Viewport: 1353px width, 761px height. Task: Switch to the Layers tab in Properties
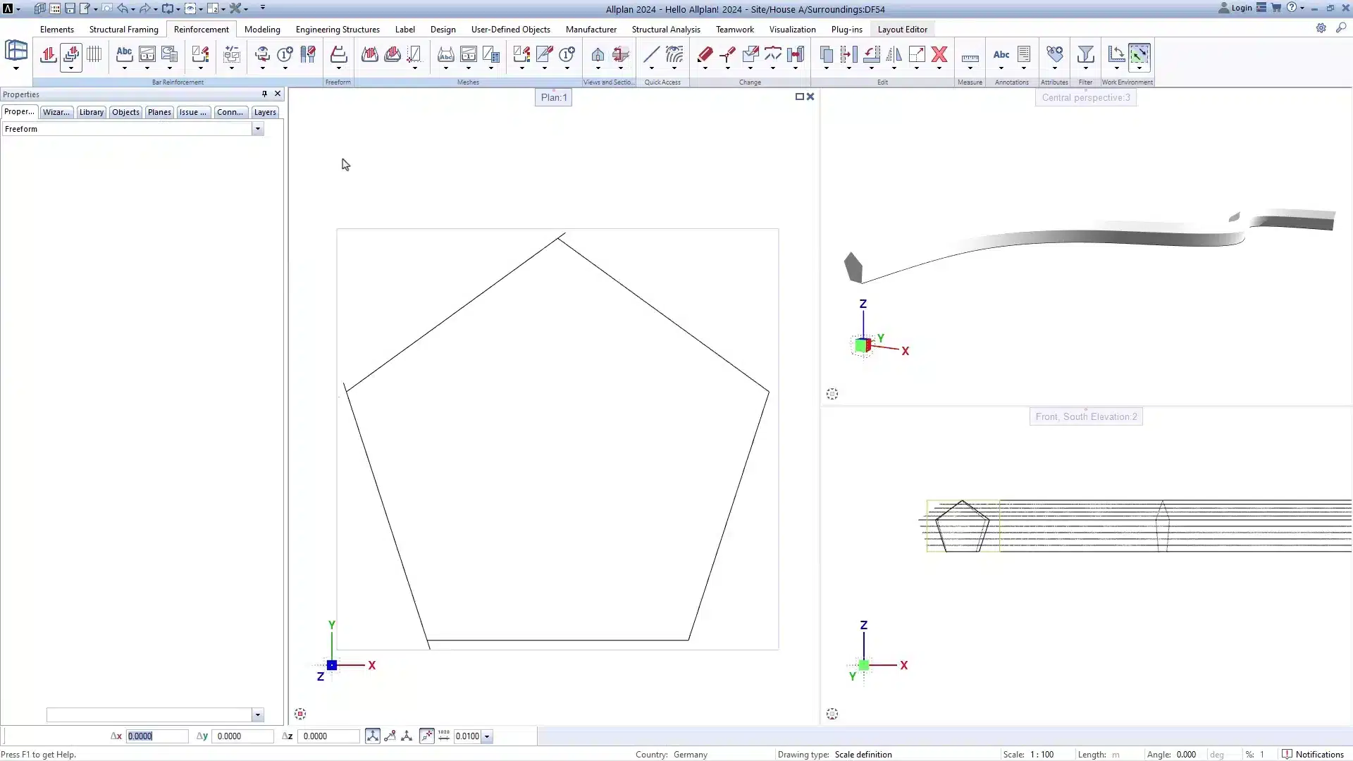[x=264, y=112]
